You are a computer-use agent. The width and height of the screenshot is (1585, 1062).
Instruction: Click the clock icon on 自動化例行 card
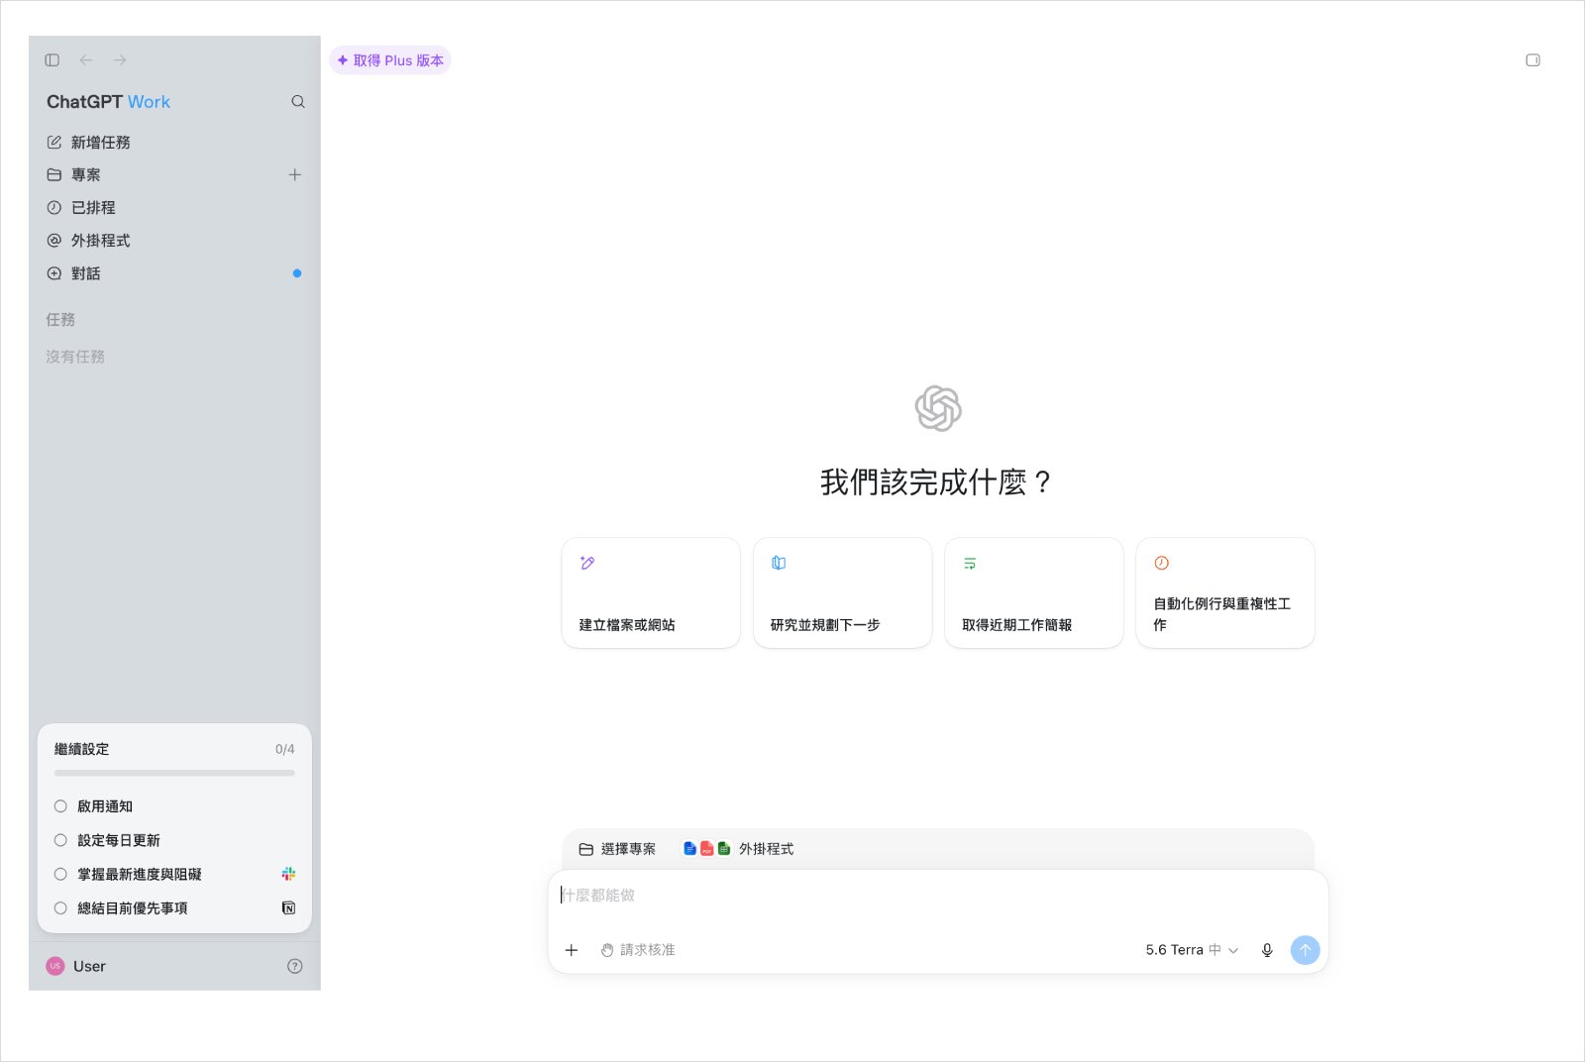click(1161, 563)
